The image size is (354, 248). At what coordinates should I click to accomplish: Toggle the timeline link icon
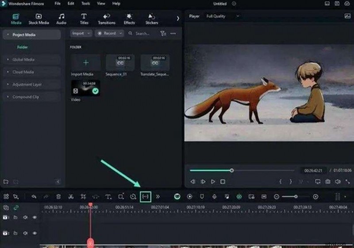(16, 207)
